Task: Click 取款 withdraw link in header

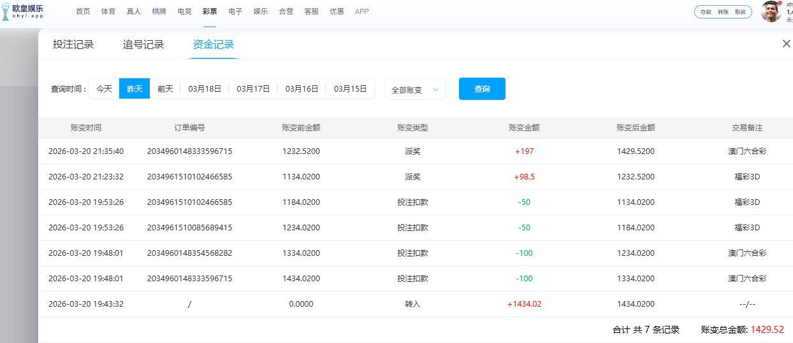Action: [740, 12]
